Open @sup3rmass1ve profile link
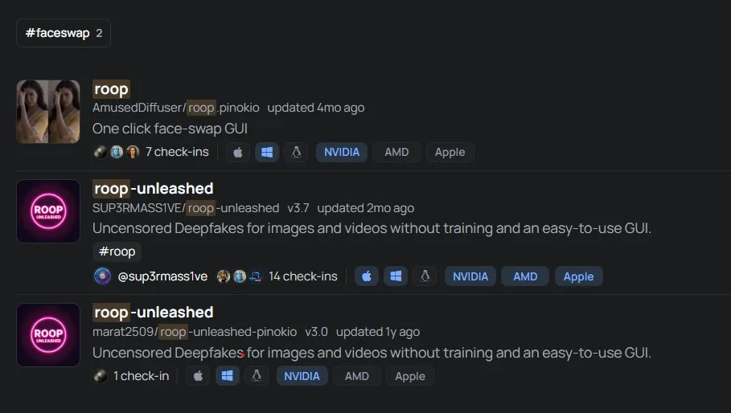Image resolution: width=731 pixels, height=413 pixels. 162,276
